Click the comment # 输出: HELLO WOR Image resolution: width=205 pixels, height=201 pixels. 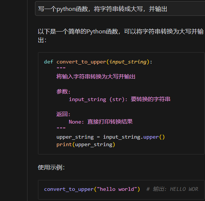point(172,189)
